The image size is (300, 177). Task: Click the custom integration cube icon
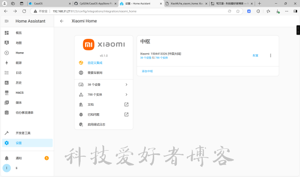click(81, 63)
